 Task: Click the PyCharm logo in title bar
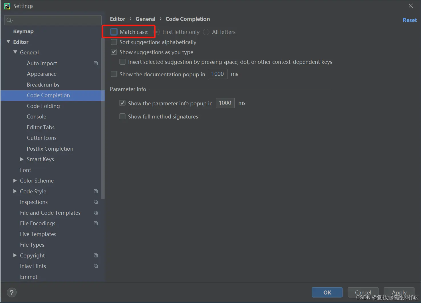[7, 6]
